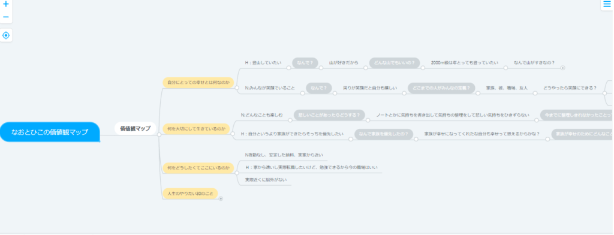Viewport: 614px width, 235px height.
Task: Collapse the 自分にとっての幸せとは何なのか branch
Action: (x=236, y=89)
